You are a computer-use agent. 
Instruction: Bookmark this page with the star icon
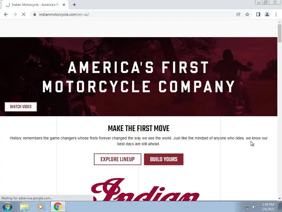pyautogui.click(x=247, y=14)
